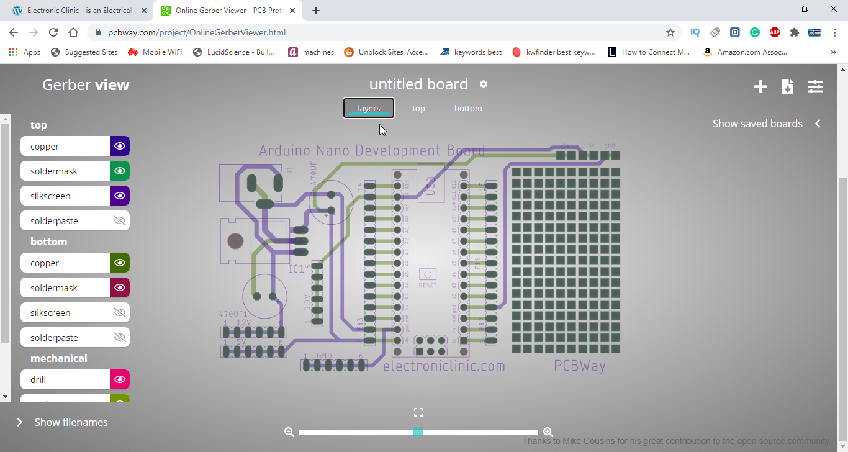Open the LucidScience bookmark
This screenshot has width=848, height=452.
tap(234, 52)
